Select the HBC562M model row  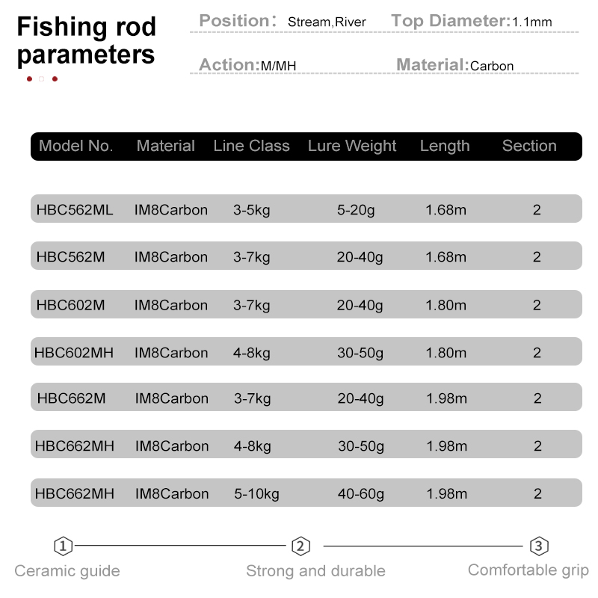(306, 256)
